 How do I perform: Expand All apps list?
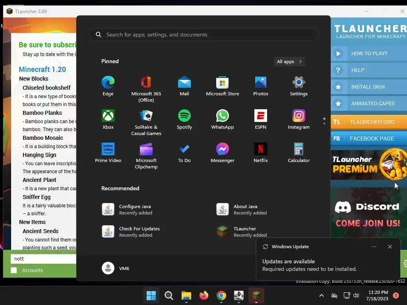coord(289,62)
